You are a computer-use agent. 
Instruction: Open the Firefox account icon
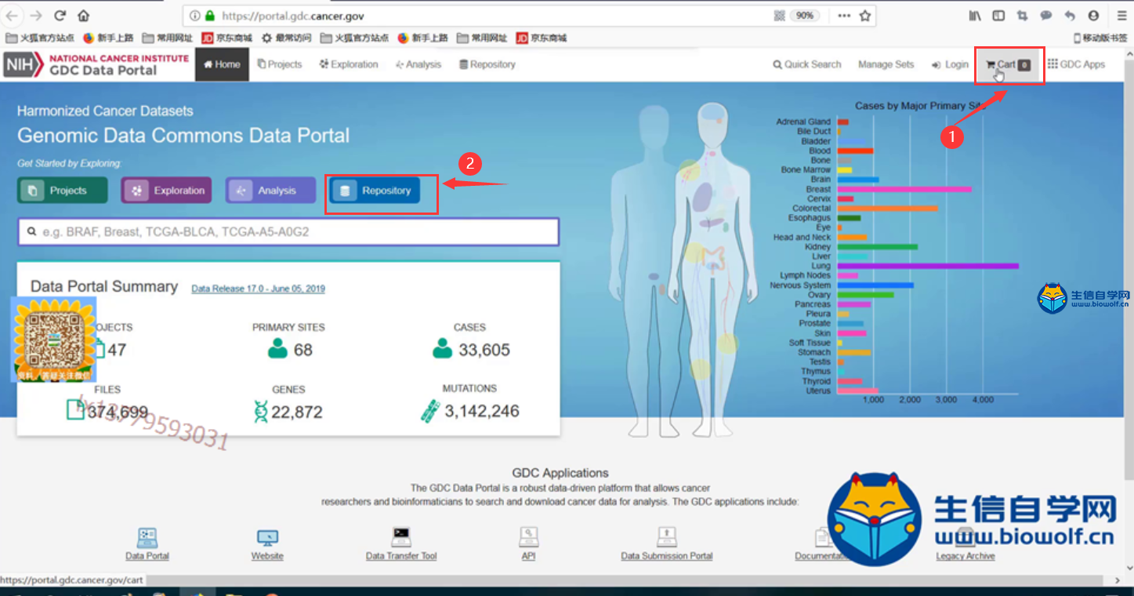click(1093, 16)
